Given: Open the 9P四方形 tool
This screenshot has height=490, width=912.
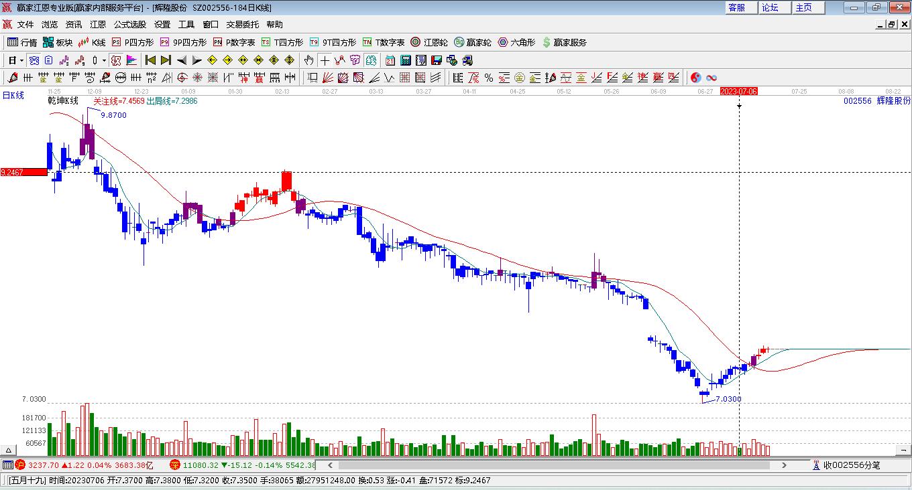Looking at the screenshot, I should (183, 42).
